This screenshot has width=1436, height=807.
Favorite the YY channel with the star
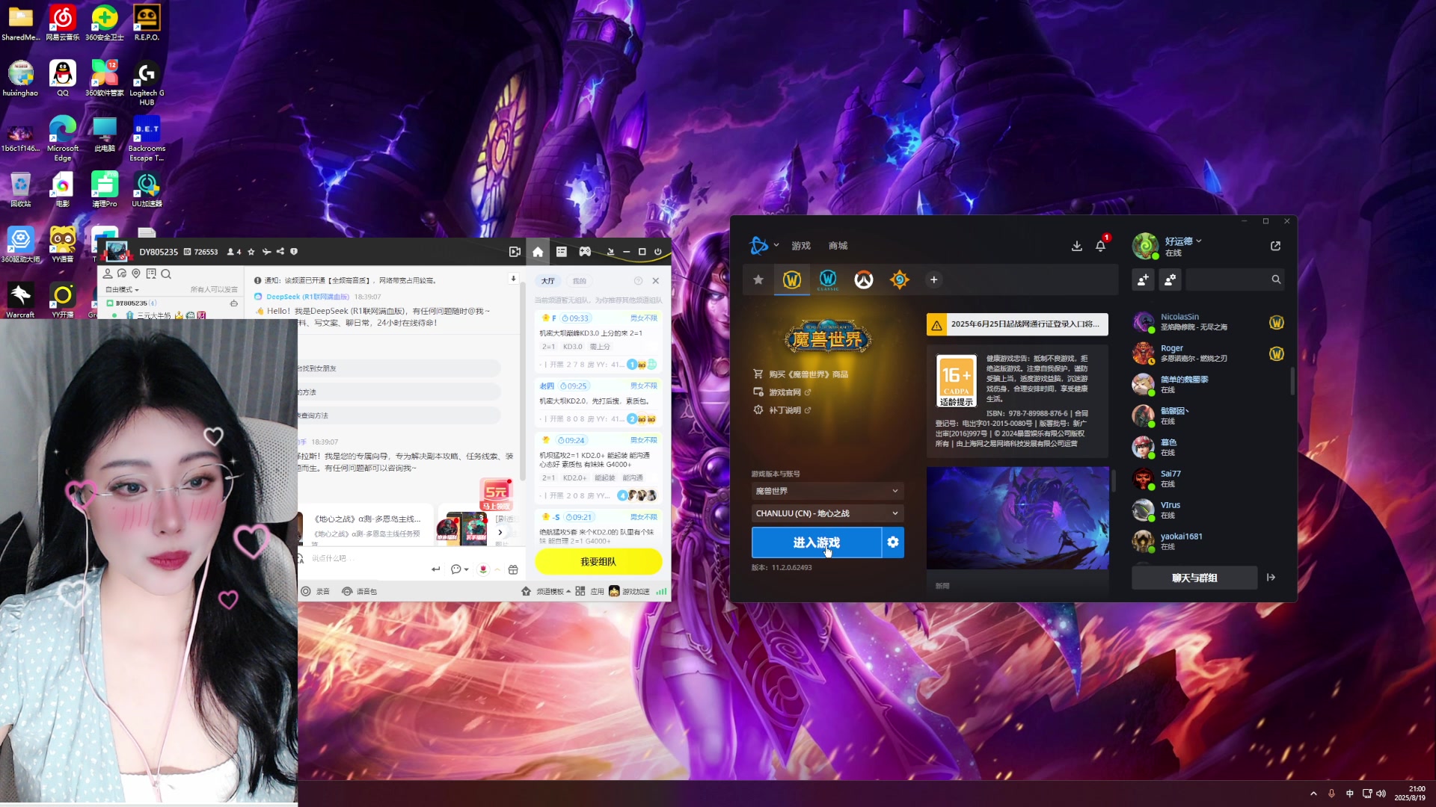pyautogui.click(x=251, y=252)
